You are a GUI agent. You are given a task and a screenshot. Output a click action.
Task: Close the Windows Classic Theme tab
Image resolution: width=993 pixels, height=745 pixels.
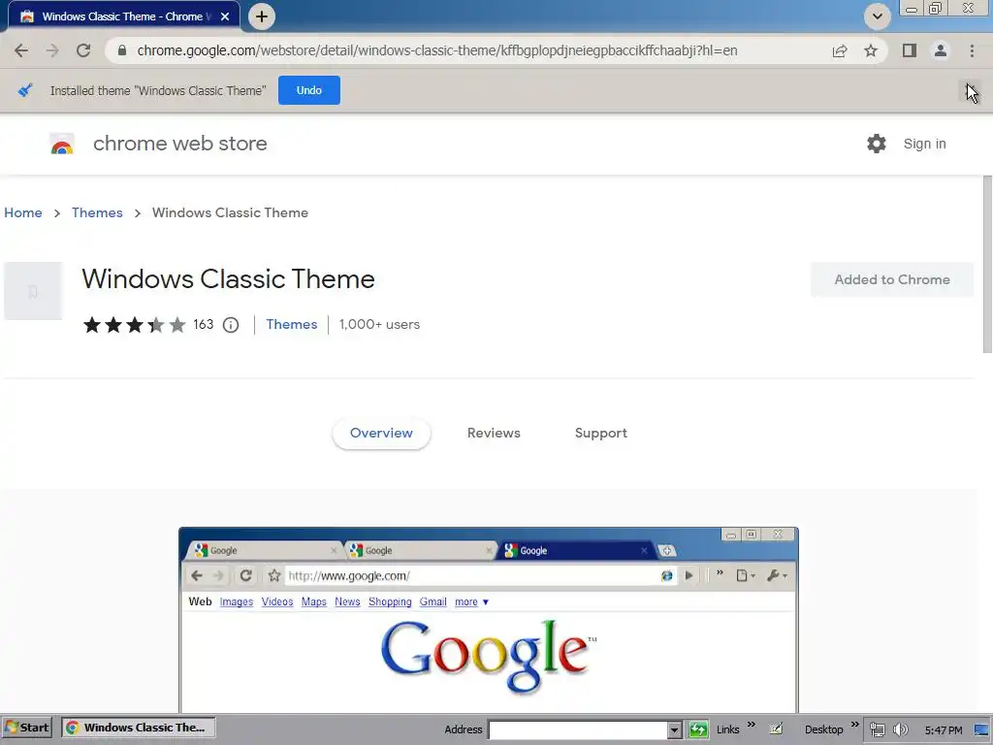pyautogui.click(x=225, y=16)
